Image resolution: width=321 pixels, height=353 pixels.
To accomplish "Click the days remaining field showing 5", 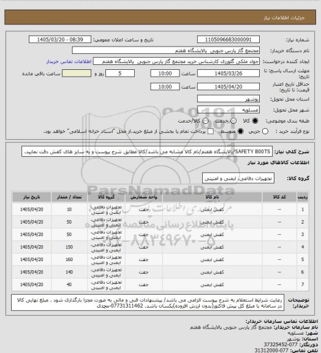I will pos(120,74).
